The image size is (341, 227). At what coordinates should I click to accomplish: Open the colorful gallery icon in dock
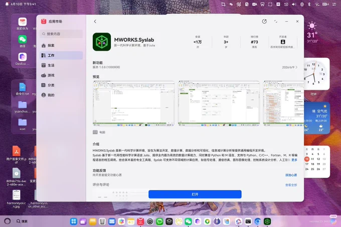121,221
